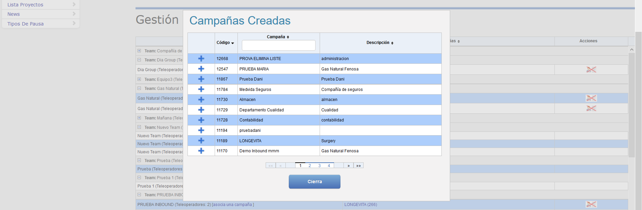
Task: Jump to last page with double arrow
Action: [x=359, y=165]
